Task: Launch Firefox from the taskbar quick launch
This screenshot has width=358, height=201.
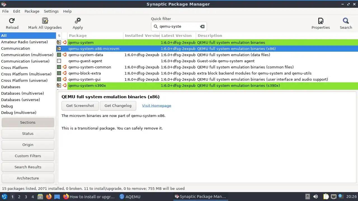Action: (49, 197)
